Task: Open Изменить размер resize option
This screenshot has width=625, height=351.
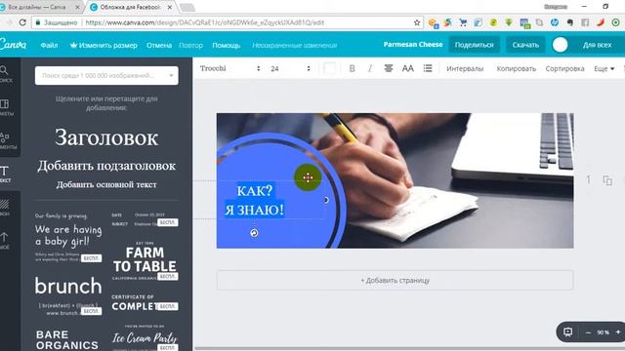Action: 104,46
